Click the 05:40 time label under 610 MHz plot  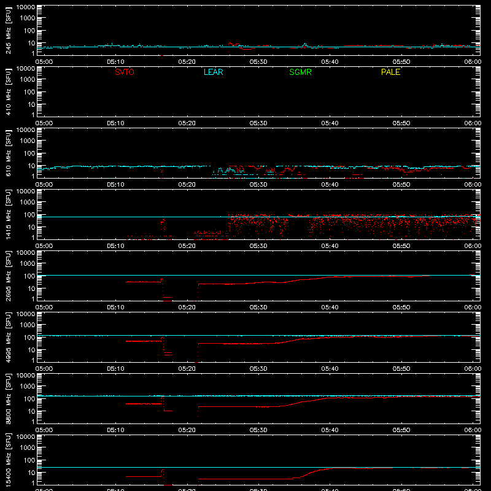pyautogui.click(x=330, y=185)
